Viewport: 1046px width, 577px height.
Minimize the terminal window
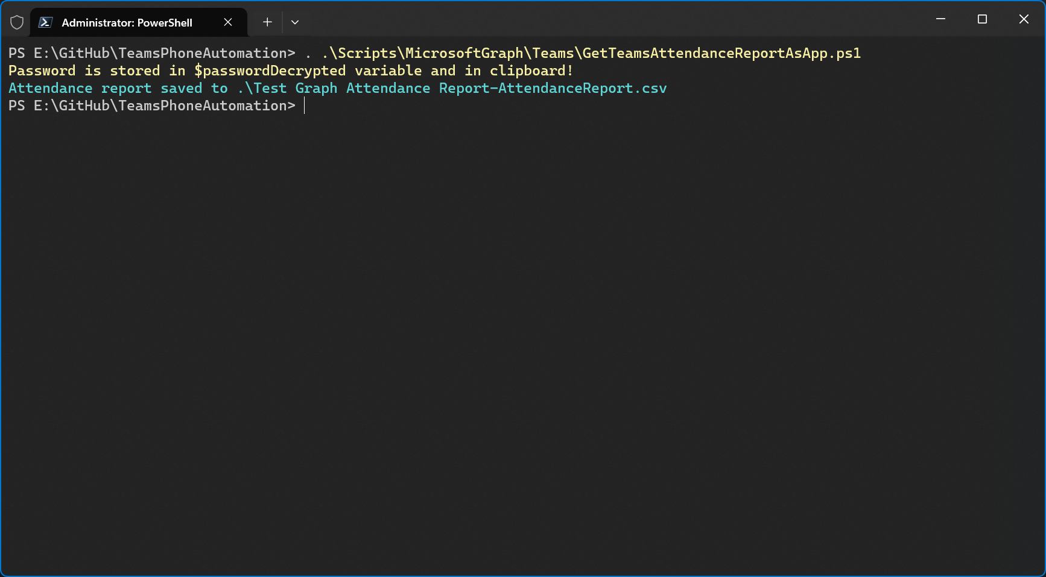click(x=940, y=19)
